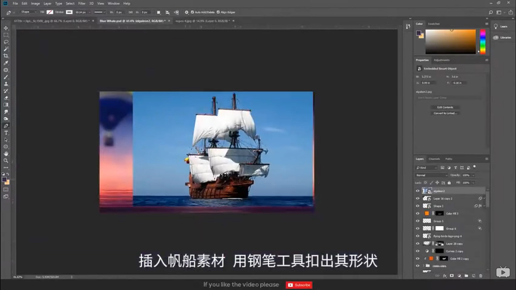516x290 pixels.
Task: Select the Type tool
Action: click(6, 133)
